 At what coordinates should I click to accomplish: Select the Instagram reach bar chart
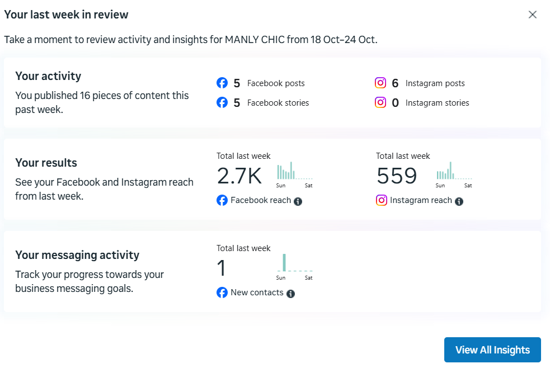click(x=454, y=174)
